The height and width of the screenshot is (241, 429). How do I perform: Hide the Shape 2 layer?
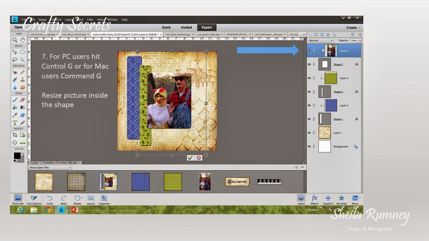pyautogui.click(x=309, y=92)
